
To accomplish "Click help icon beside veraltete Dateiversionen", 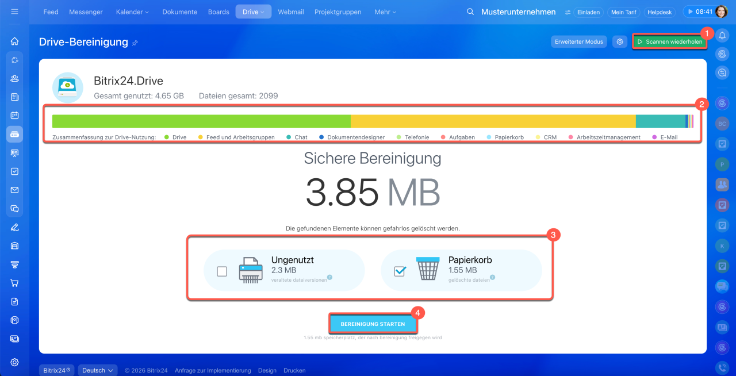I will point(330,278).
